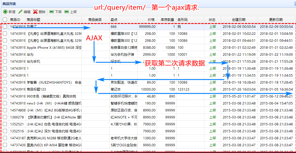Click the price cell '46.80'

tap(151, 96)
